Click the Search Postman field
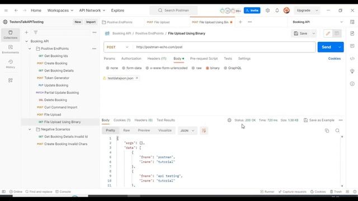 [173, 11]
